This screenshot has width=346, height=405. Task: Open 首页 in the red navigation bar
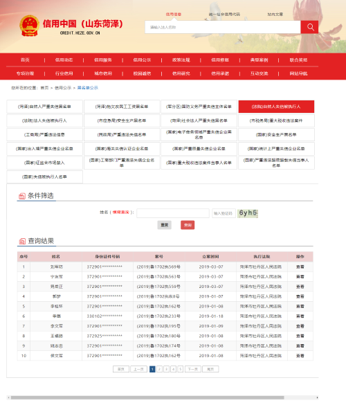click(25, 60)
